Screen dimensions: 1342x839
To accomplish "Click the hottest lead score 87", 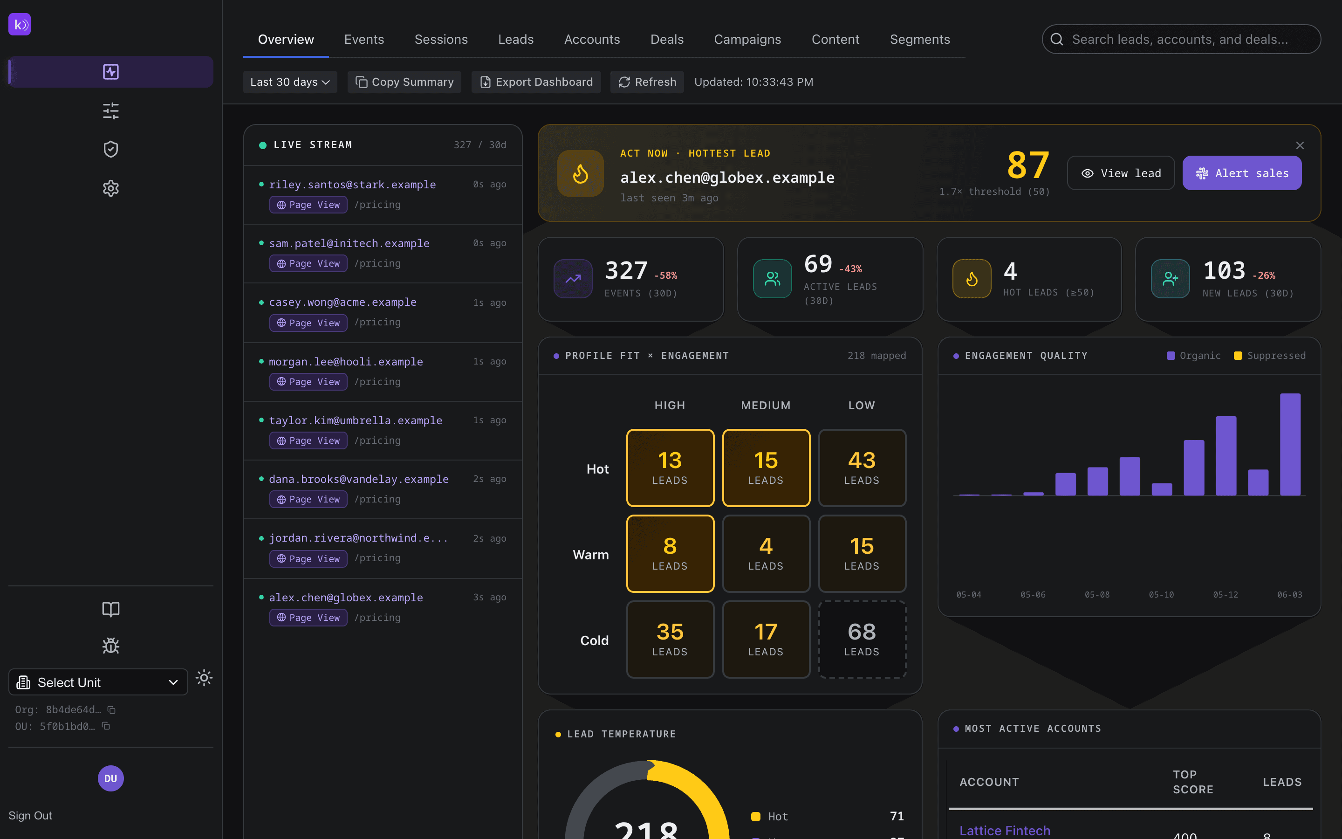I will pyautogui.click(x=1028, y=165).
